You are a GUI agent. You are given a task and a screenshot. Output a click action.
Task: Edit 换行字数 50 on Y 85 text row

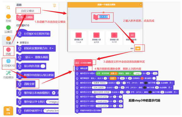click(x=162, y=92)
